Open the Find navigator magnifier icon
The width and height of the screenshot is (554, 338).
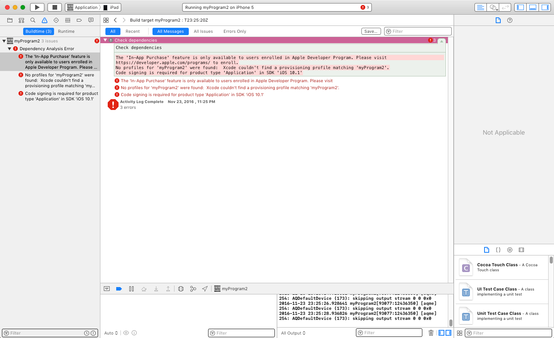pyautogui.click(x=33, y=20)
